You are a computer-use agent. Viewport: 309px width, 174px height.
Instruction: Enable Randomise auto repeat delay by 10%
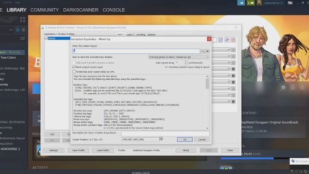(x=74, y=72)
